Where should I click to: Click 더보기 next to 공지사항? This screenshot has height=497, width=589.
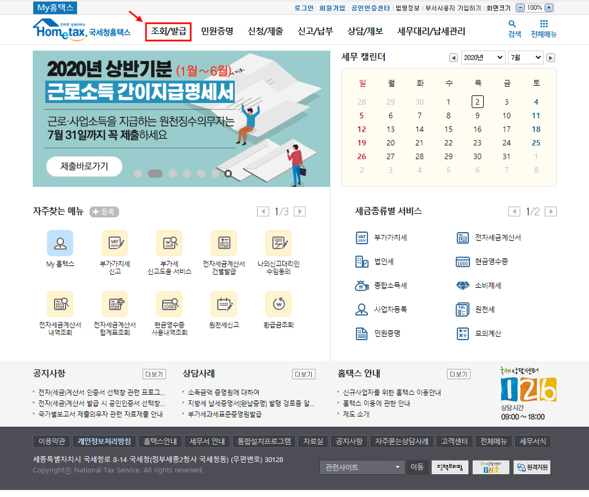tap(154, 374)
